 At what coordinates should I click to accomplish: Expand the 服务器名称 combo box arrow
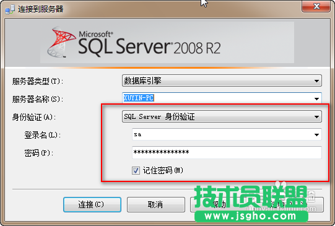pos(316,98)
